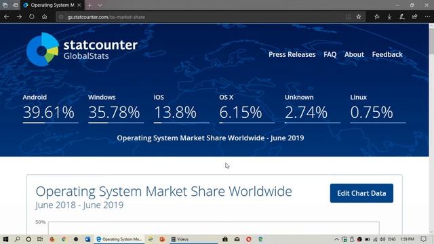Open the browser home page

(44, 17)
